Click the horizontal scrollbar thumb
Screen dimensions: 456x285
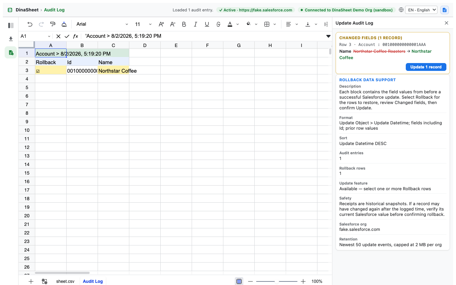click(62, 273)
